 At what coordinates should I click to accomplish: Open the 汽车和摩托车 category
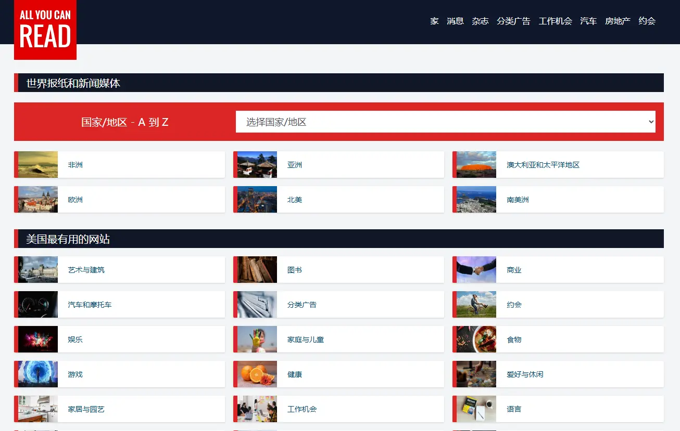tap(90, 305)
